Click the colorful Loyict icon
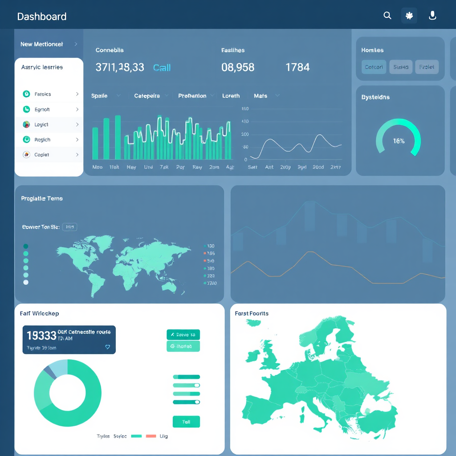 point(26,125)
